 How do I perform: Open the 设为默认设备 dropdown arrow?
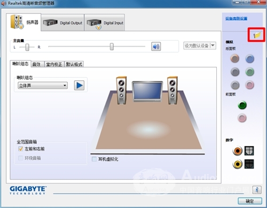click(213, 45)
